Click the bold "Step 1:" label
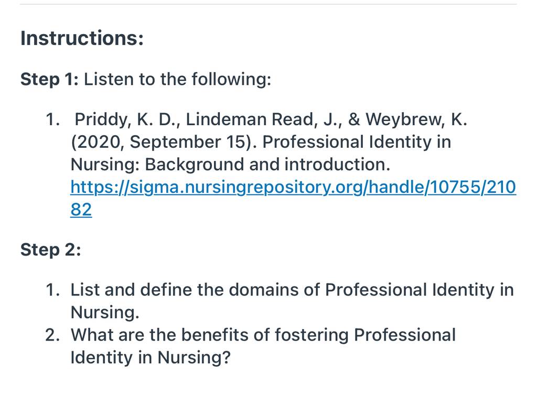Image resolution: width=537 pixels, height=416 pixels. (x=49, y=79)
